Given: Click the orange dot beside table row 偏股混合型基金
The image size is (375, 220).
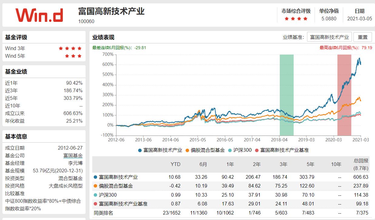Looking at the screenshot, I should point(96,186).
